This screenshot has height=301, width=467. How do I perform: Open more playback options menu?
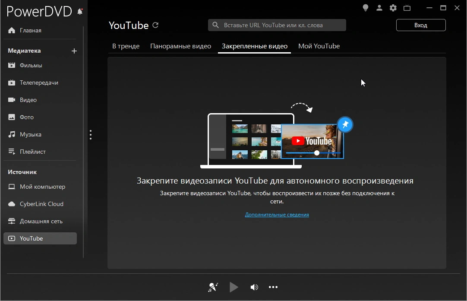tap(273, 287)
